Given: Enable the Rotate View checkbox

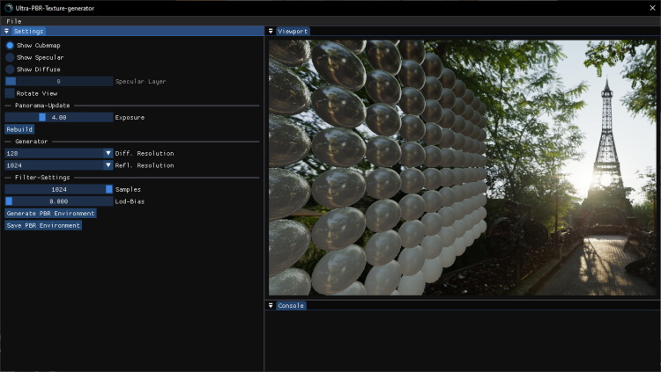Looking at the screenshot, I should pyautogui.click(x=10, y=92).
